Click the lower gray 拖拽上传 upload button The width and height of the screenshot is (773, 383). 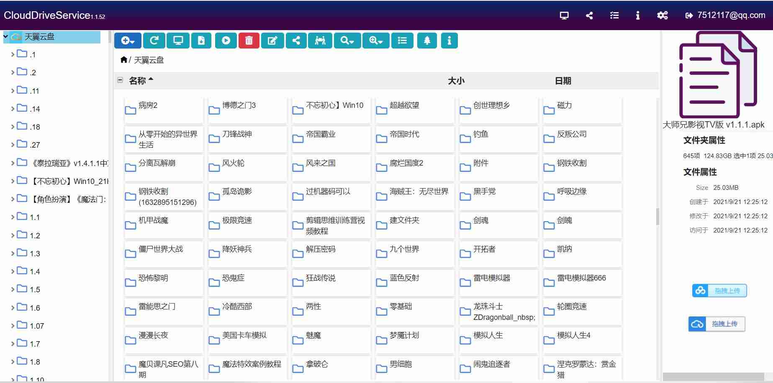pyautogui.click(x=717, y=324)
